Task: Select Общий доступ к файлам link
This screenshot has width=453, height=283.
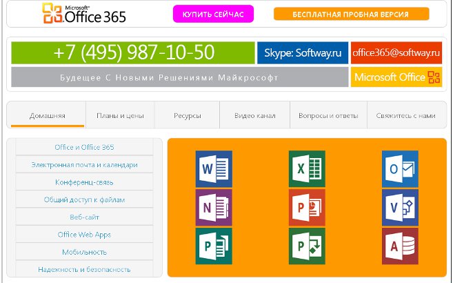Action: coord(84,199)
